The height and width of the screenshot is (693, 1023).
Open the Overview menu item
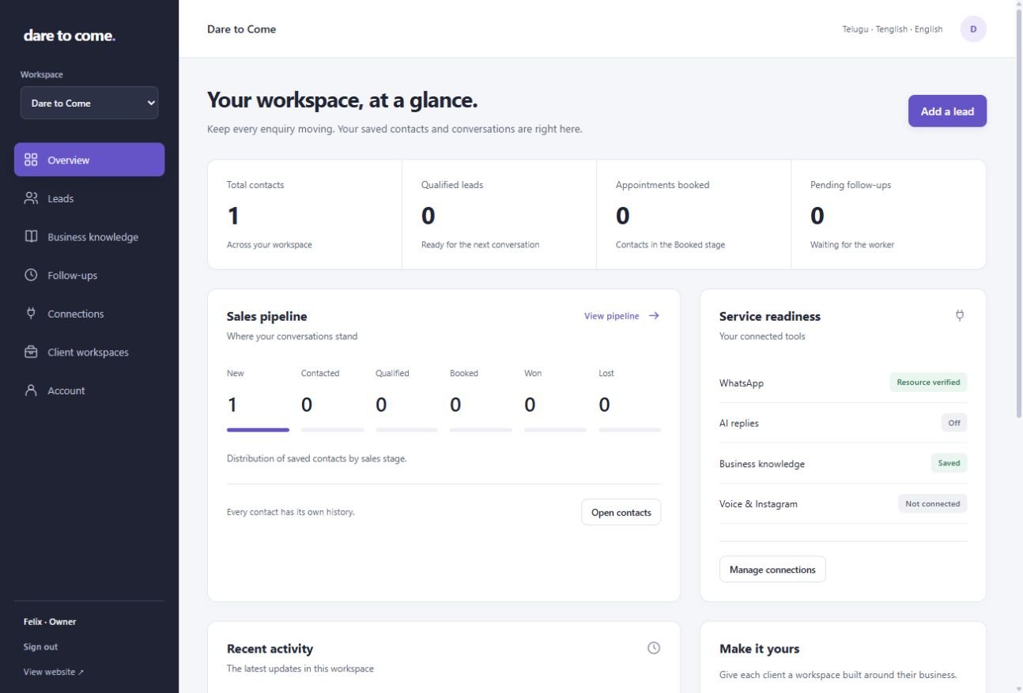click(89, 160)
